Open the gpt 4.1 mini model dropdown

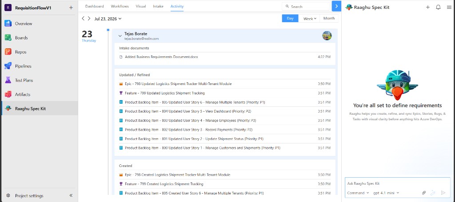(386, 193)
